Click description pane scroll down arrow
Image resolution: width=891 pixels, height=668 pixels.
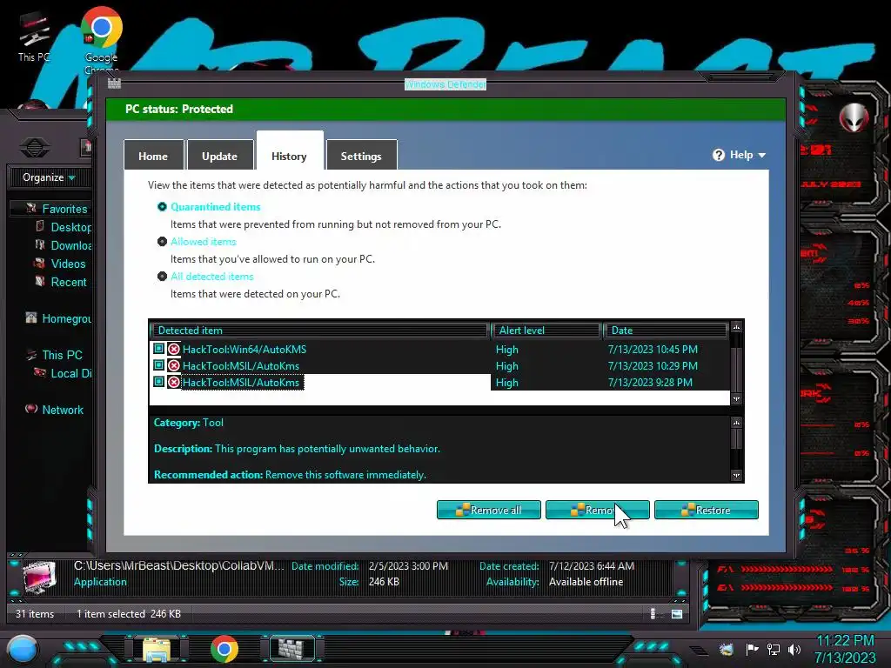[736, 476]
